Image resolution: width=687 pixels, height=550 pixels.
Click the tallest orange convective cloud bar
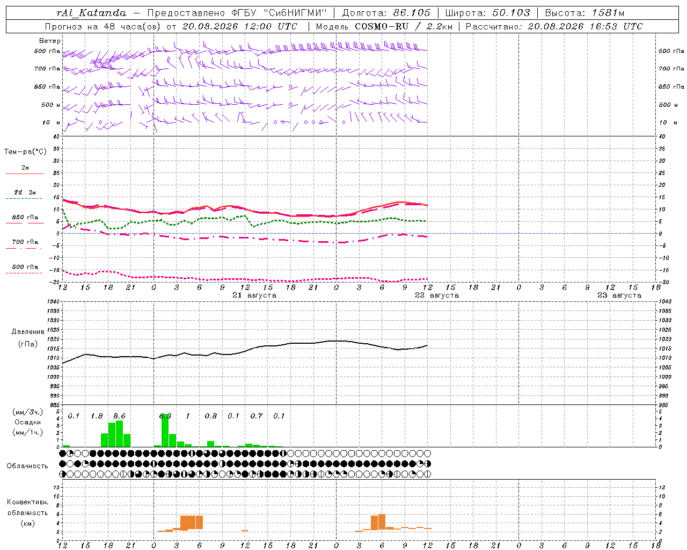click(382, 522)
